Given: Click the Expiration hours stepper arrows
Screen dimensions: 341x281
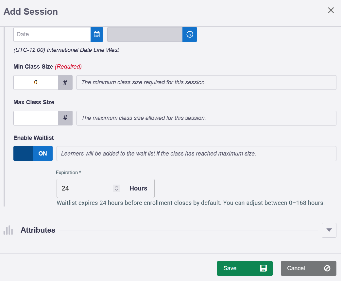Looking at the screenshot, I should coord(116,188).
